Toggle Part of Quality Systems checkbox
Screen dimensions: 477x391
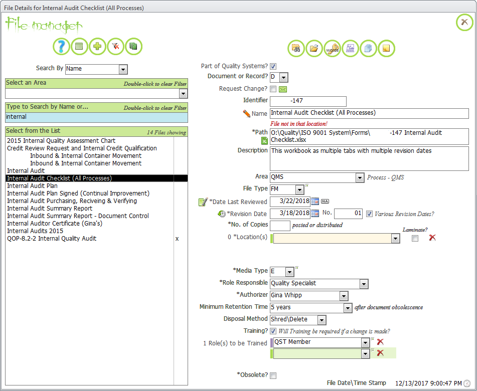coord(273,66)
